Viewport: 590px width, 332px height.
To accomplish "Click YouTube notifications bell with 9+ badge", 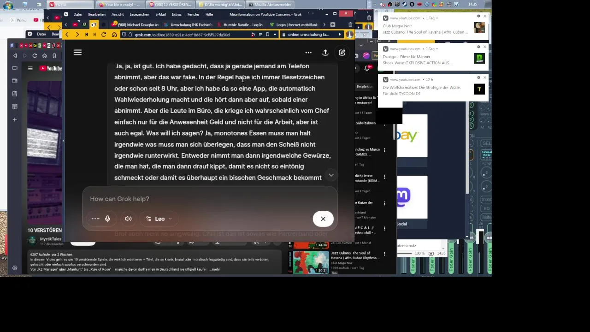I will pos(368,68).
